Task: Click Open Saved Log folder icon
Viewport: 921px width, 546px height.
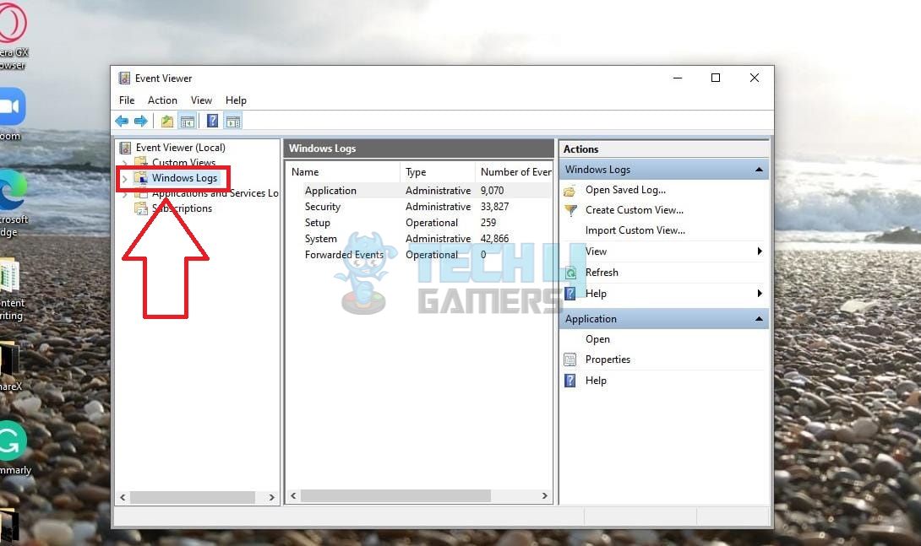Action: click(x=569, y=191)
